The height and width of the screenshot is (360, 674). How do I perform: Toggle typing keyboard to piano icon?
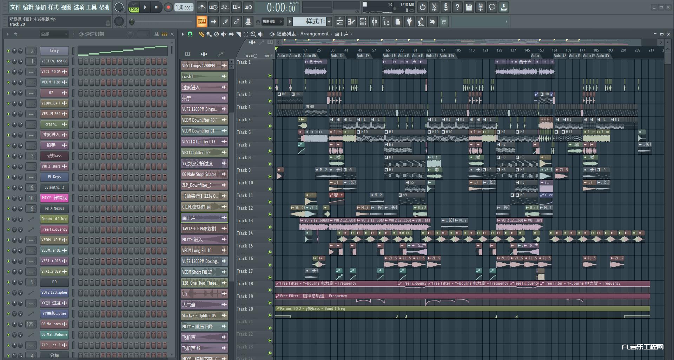[x=202, y=22]
